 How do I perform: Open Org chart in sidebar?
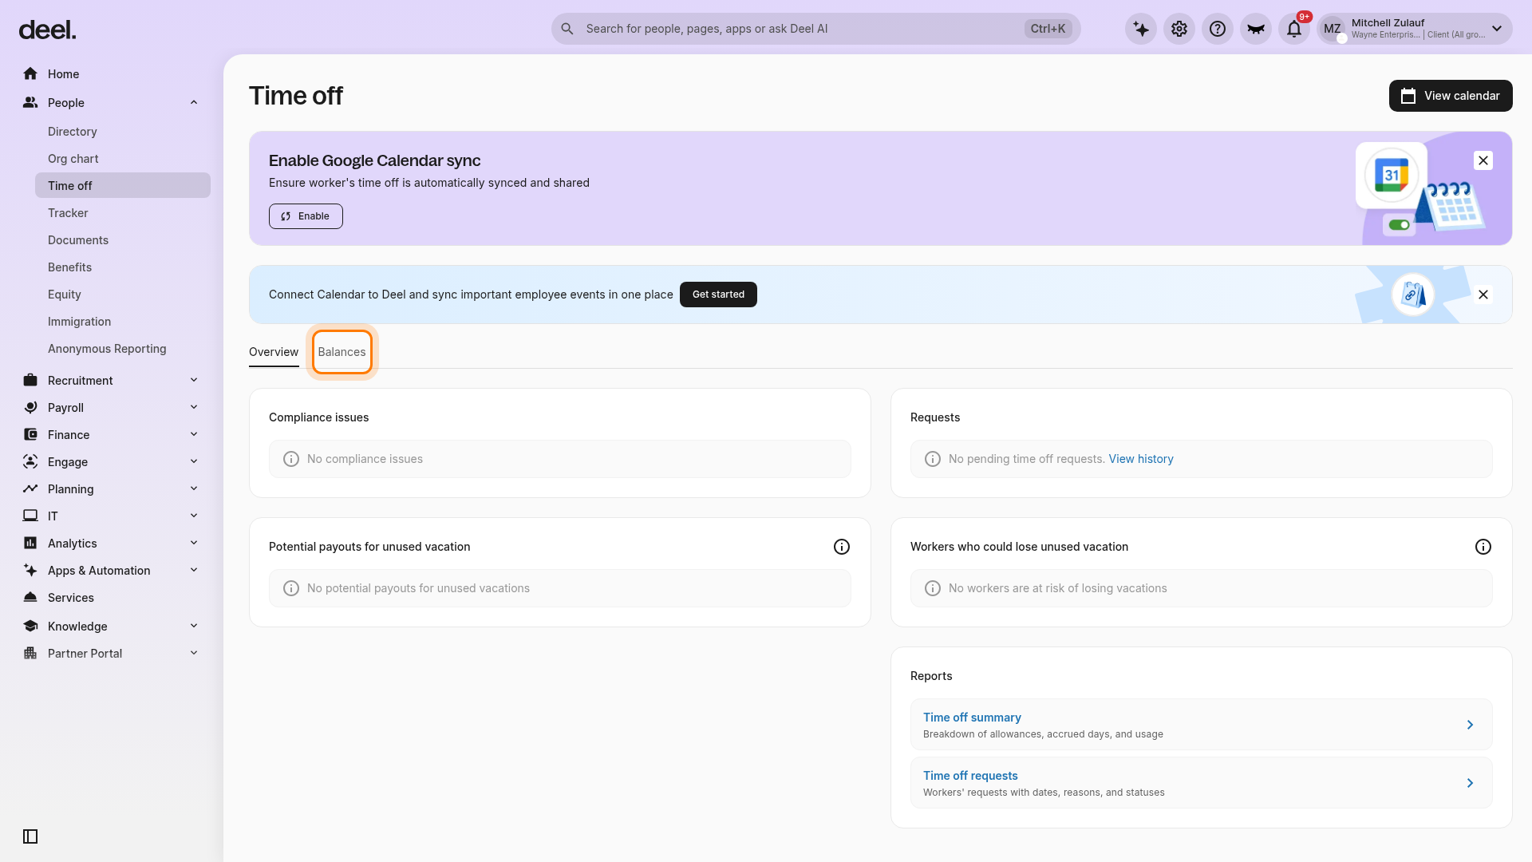pos(73,159)
